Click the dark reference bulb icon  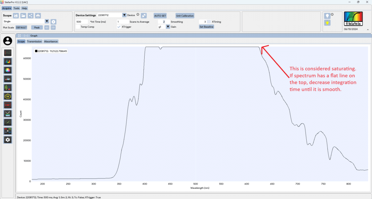pos(327,16)
